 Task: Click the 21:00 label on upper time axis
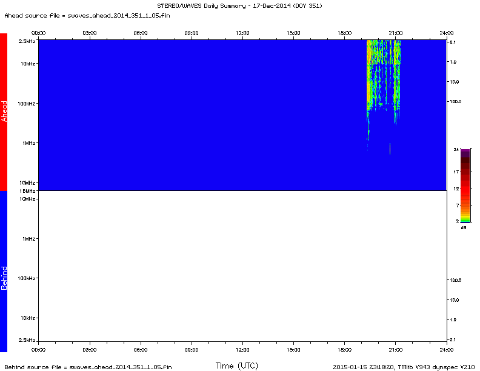(x=396, y=33)
